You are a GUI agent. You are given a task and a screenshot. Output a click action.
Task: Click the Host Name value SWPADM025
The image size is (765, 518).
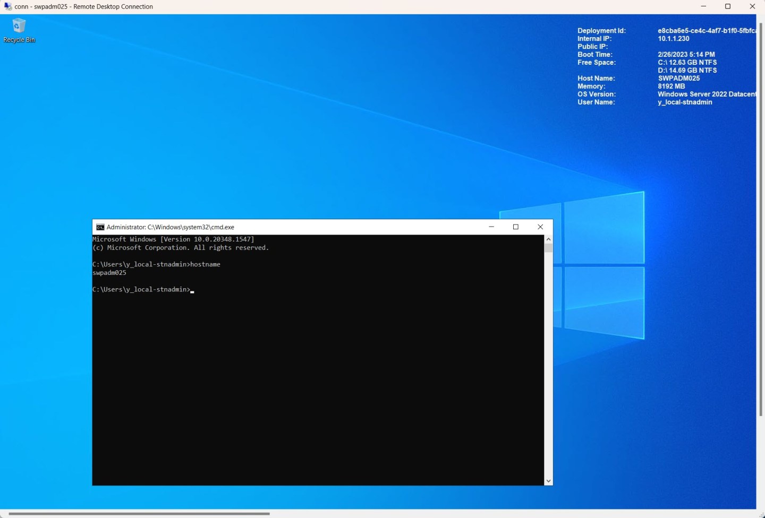pyautogui.click(x=679, y=79)
